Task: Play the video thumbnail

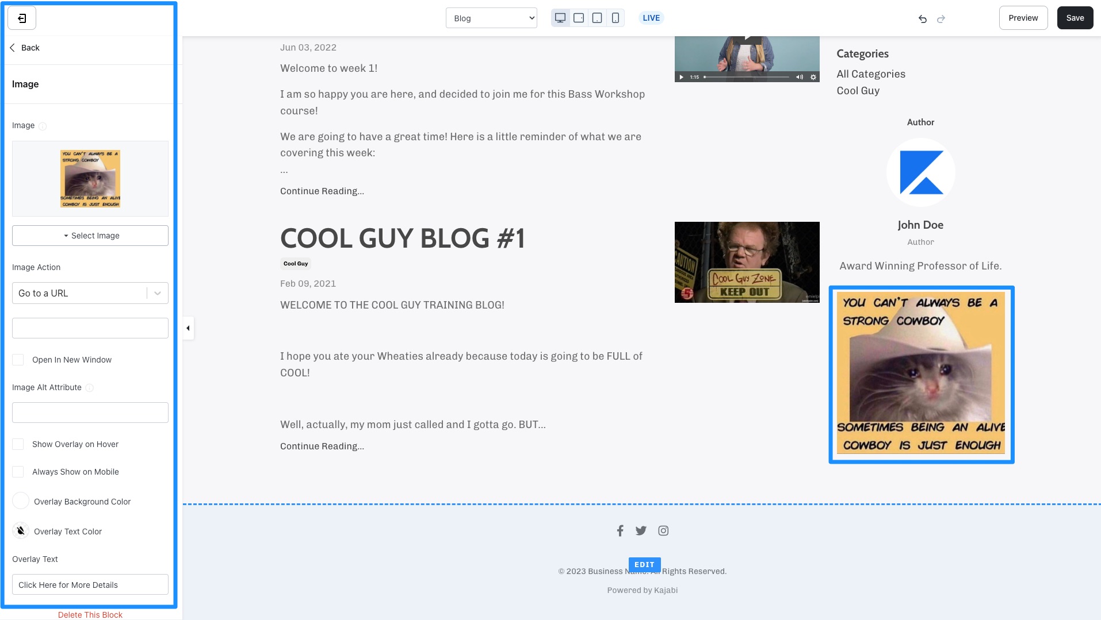Action: point(681,77)
